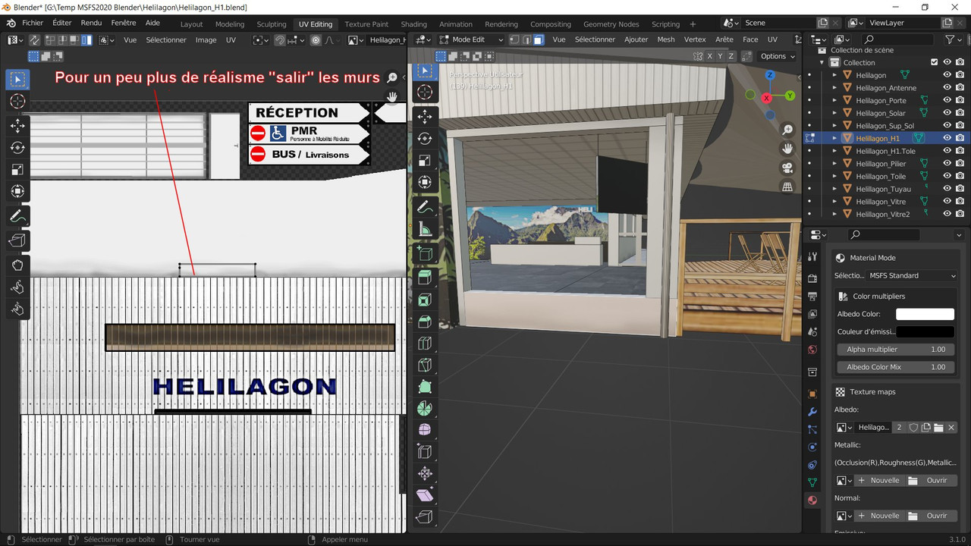Collapse the Collection tree node
971x546 pixels.
823,62
